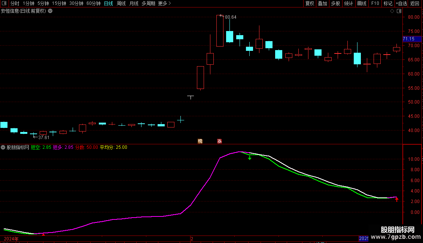
Task: Click the 叠加 overlay button
Action: pyautogui.click(x=323, y=3)
